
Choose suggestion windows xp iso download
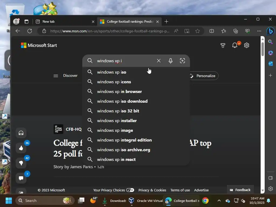coord(136,101)
